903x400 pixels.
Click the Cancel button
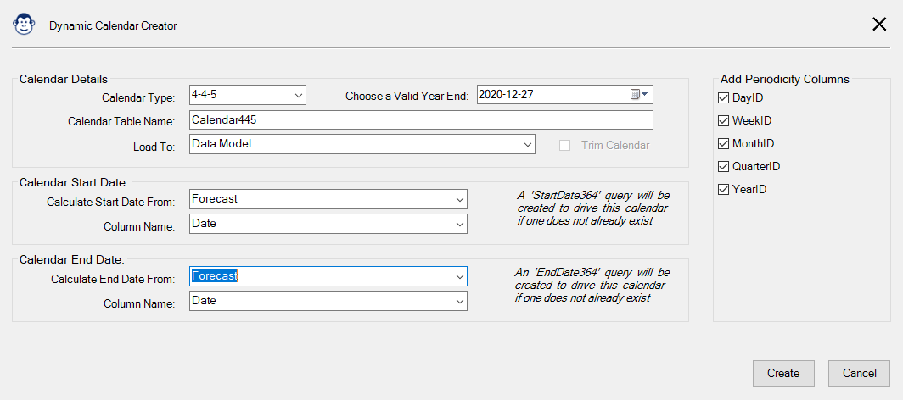(859, 374)
